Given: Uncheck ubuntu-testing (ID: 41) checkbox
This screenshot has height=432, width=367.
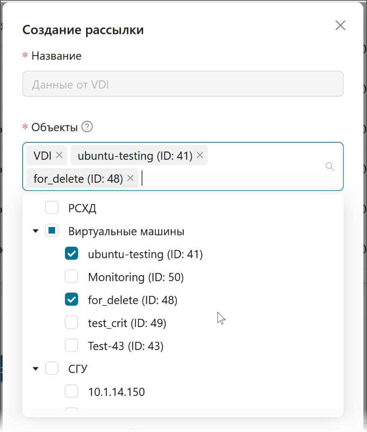Looking at the screenshot, I should tap(71, 253).
